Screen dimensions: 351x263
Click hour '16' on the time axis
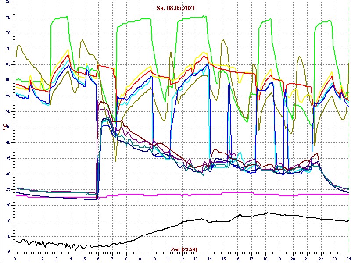[237, 259]
